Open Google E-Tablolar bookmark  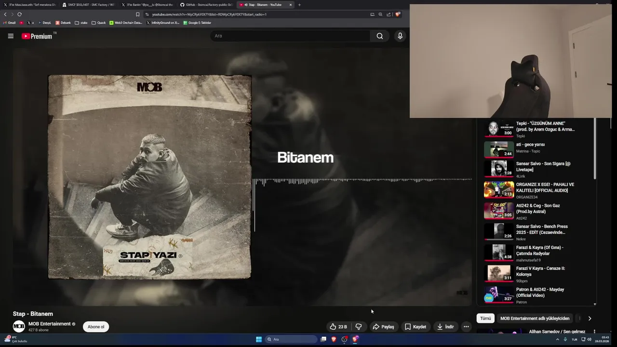point(197,23)
